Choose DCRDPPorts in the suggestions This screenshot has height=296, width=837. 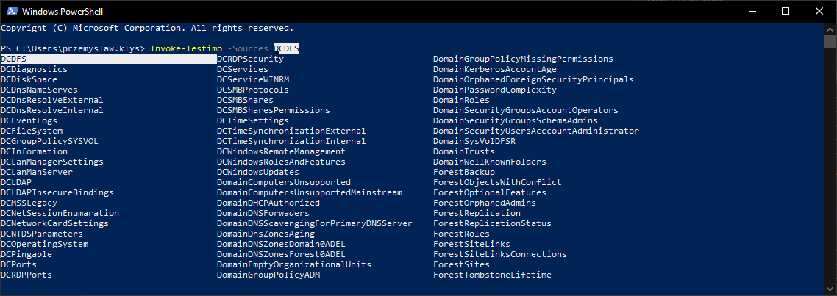(26, 275)
